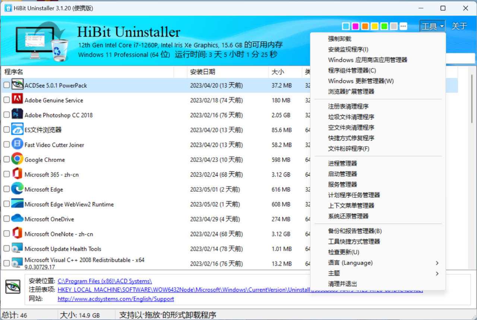Expand the 语言 (Language) submenu

(350, 263)
